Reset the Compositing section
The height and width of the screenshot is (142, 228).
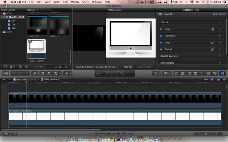[x=220, y=63]
